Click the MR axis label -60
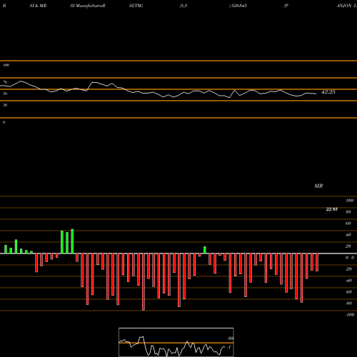The width and height of the screenshot is (357, 357). (348, 292)
